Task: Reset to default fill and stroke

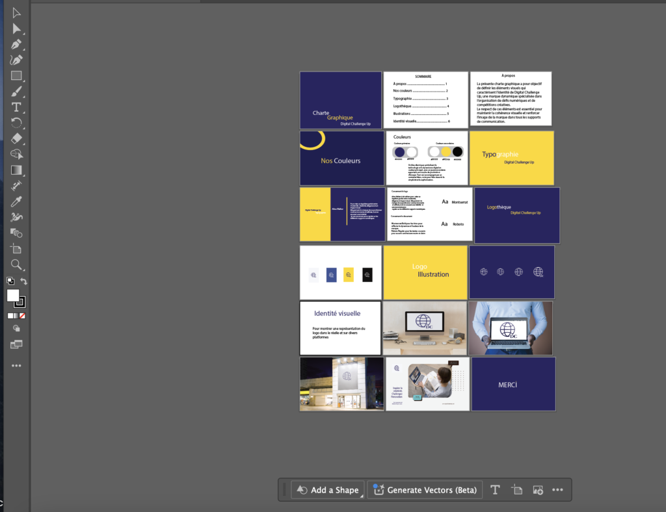Action: 10,281
